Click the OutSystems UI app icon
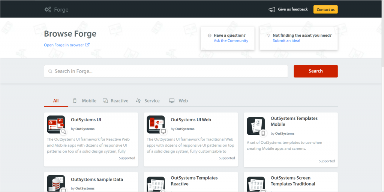 click(56, 124)
